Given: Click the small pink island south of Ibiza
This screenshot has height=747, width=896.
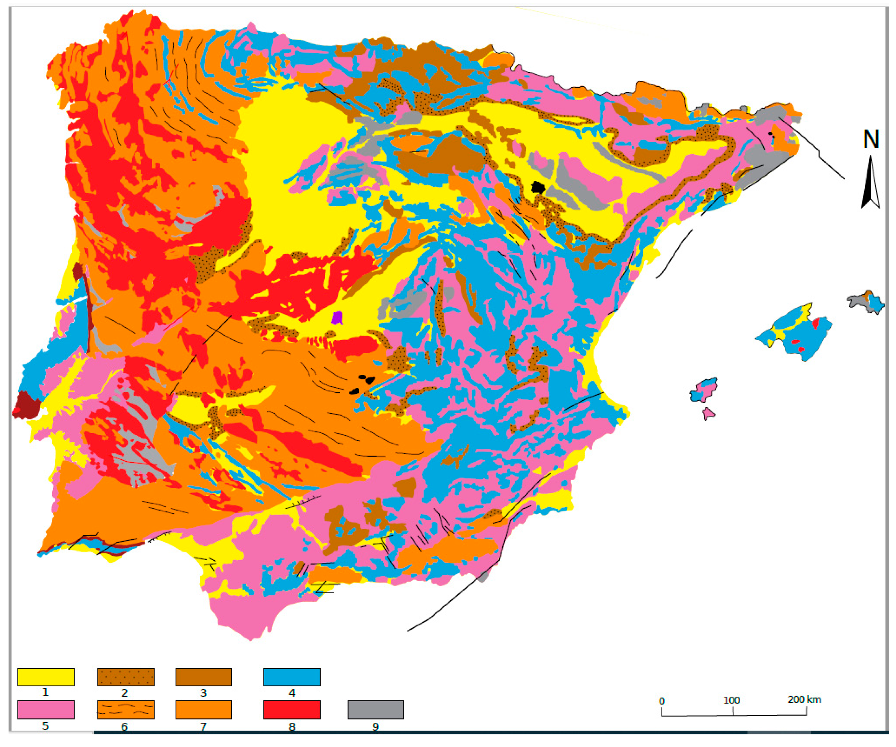Looking at the screenshot, I should tap(708, 413).
